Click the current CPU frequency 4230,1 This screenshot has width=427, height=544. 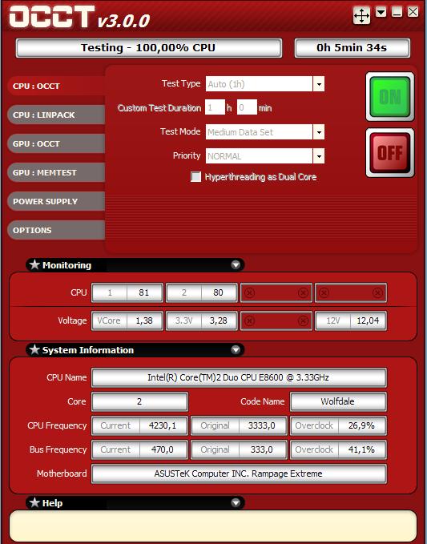click(x=163, y=425)
